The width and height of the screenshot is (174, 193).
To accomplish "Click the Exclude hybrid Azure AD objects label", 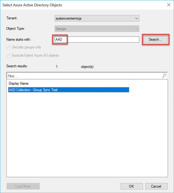I will pyautogui.click(x=35, y=55).
